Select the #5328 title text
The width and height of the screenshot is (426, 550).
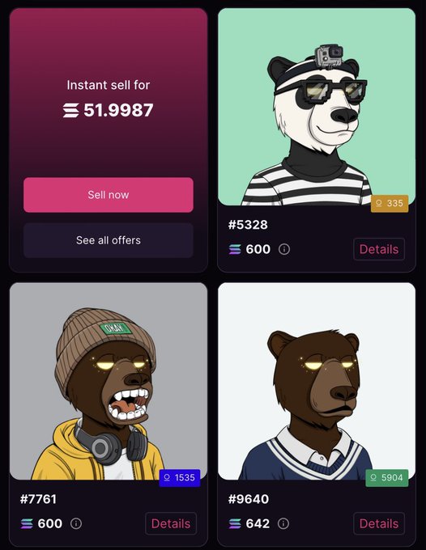click(248, 225)
